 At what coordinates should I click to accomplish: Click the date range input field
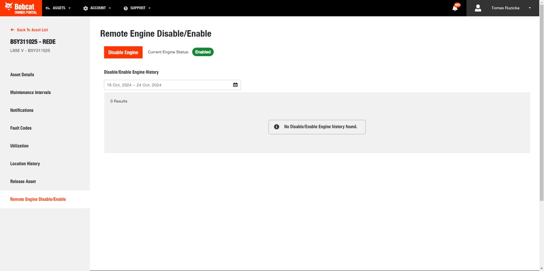click(168, 85)
